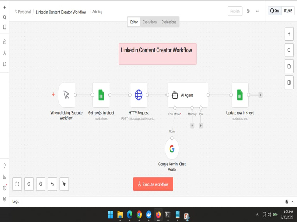Click the Execute workflow button
This screenshot has height=222, width=297.
153,184
